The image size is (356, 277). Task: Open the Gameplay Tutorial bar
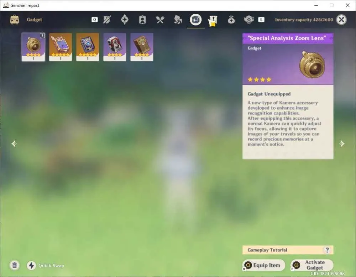(x=288, y=250)
